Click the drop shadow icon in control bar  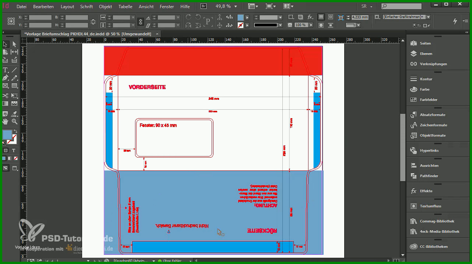(300, 17)
